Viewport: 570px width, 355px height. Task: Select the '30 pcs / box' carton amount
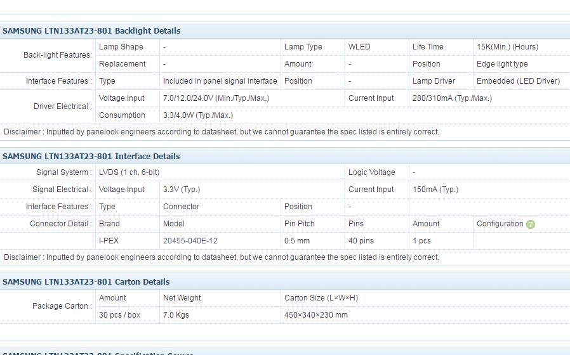click(x=119, y=314)
